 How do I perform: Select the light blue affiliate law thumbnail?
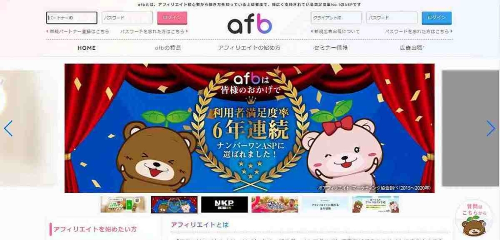point(325,204)
